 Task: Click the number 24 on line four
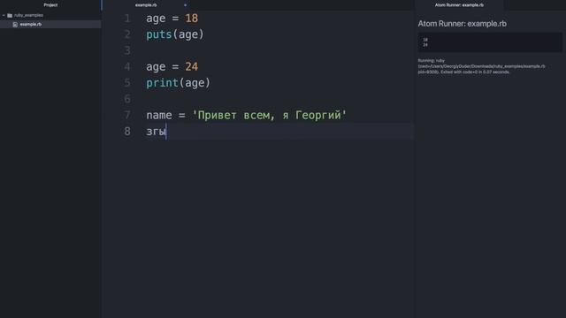pyautogui.click(x=191, y=67)
